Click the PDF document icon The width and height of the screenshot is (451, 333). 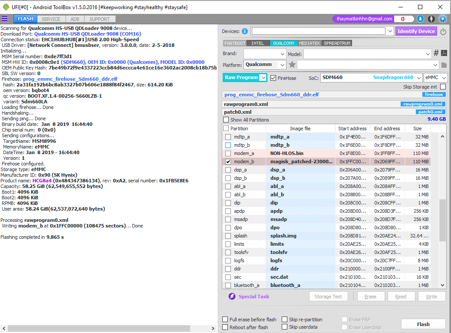(x=444, y=53)
